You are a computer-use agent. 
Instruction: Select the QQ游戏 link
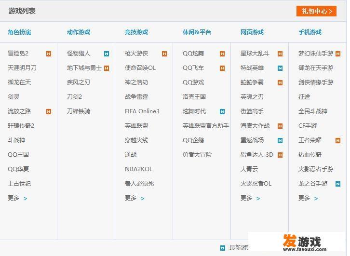pyautogui.click(x=193, y=82)
